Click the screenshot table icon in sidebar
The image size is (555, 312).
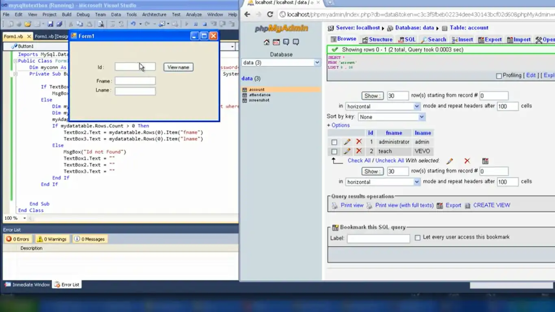click(x=245, y=100)
